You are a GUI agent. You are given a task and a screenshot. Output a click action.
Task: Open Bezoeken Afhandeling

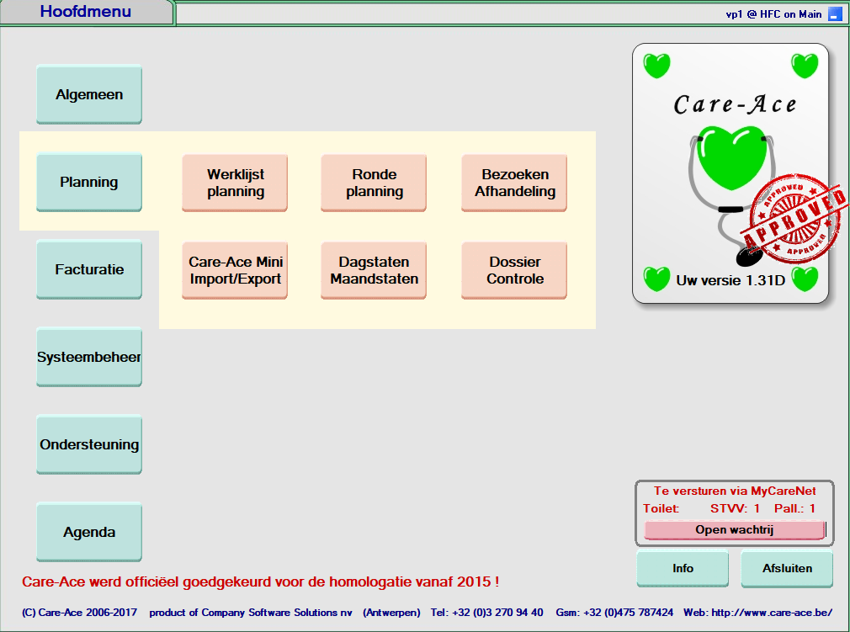coord(514,183)
